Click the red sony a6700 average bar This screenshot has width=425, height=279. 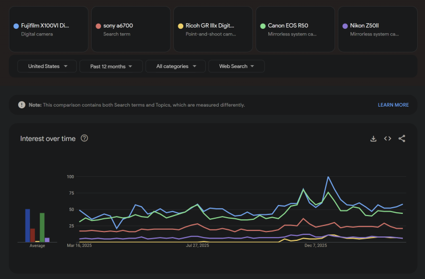pyautogui.click(x=33, y=235)
